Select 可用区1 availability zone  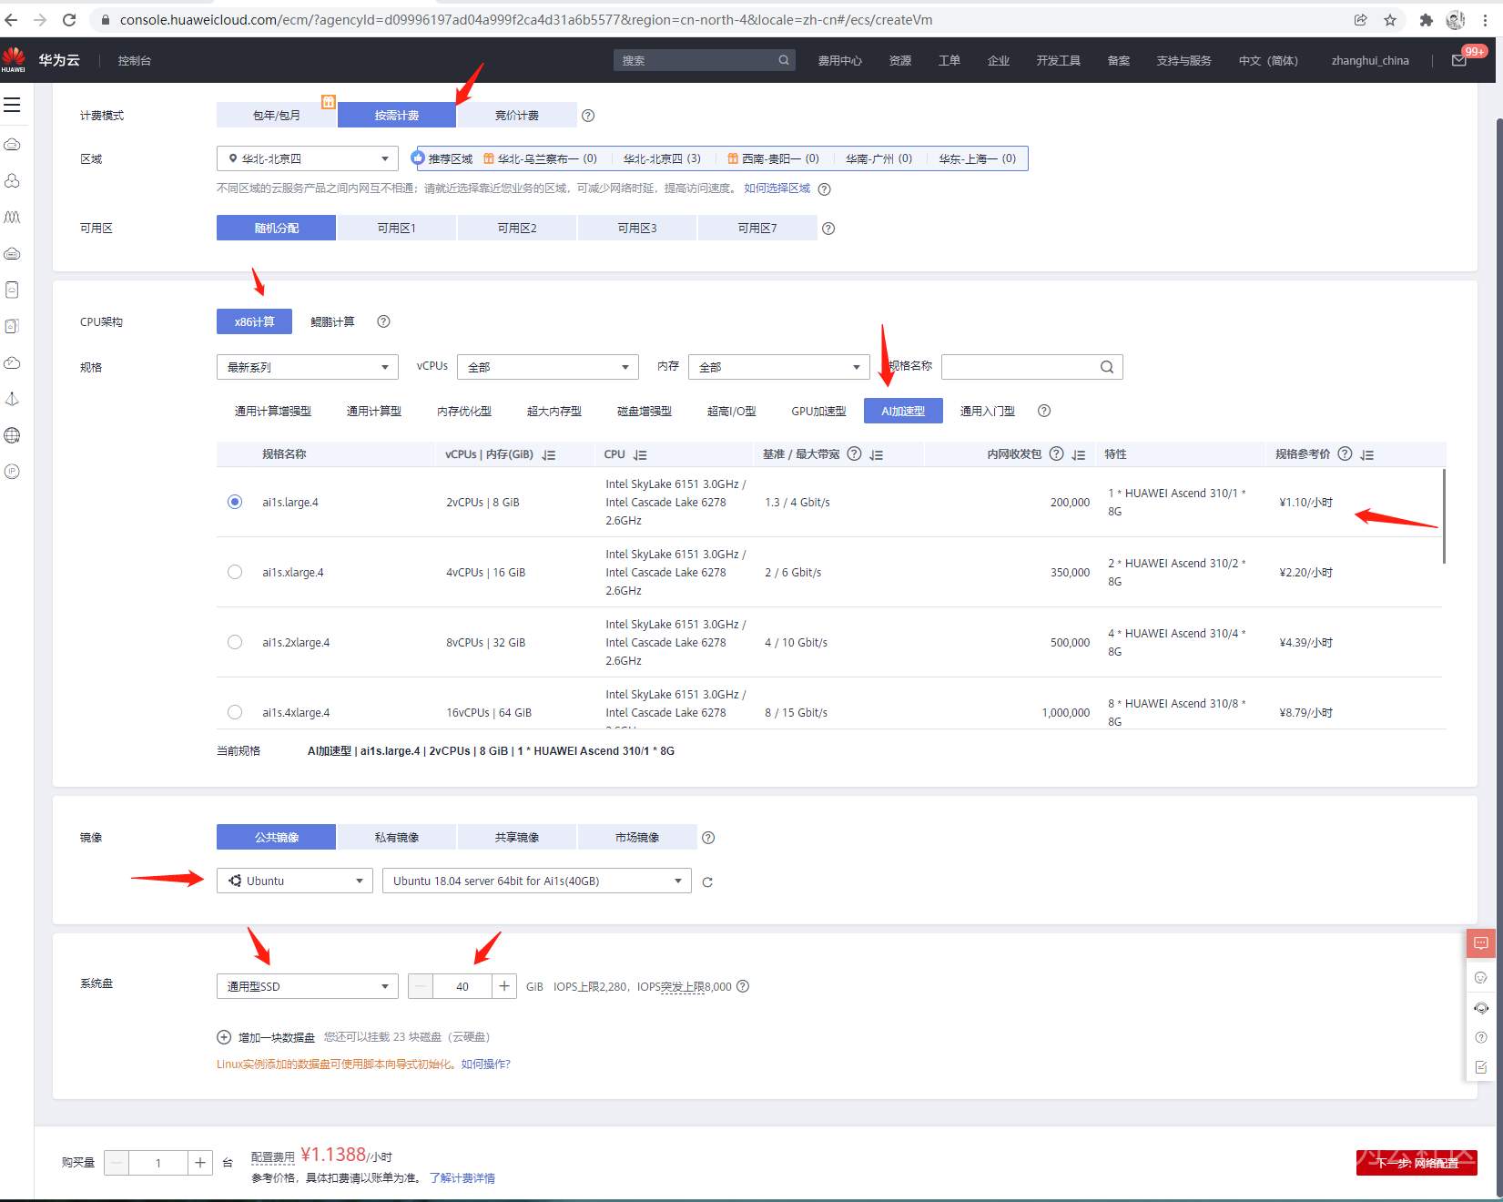(397, 228)
